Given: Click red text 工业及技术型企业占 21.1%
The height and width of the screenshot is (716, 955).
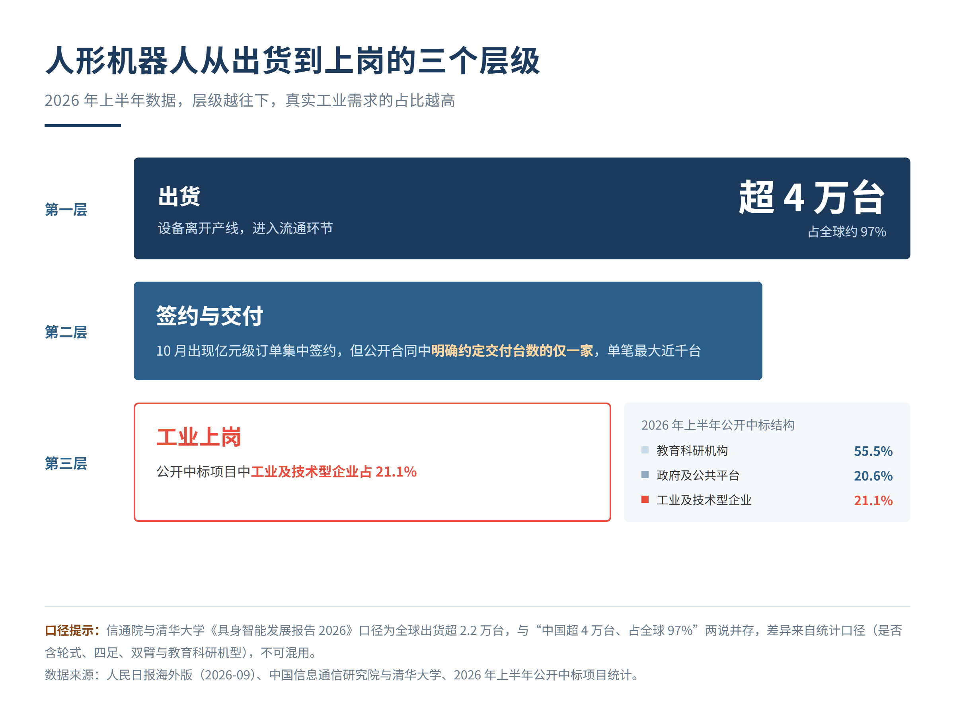Looking at the screenshot, I should [334, 471].
